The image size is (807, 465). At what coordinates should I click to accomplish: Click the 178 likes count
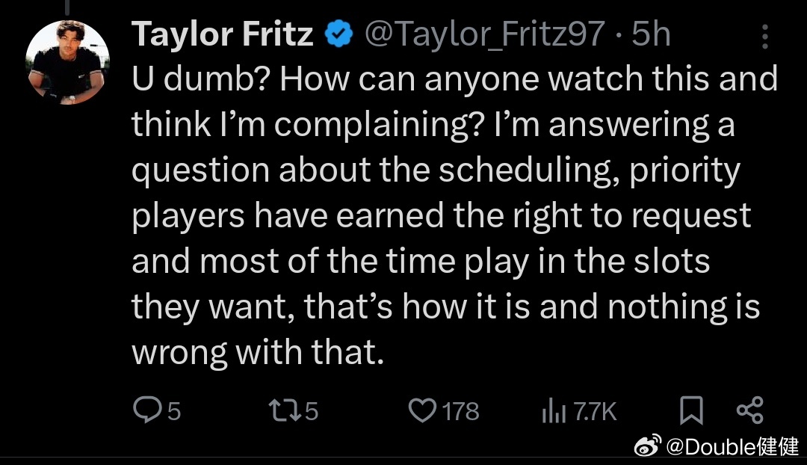pos(460,410)
